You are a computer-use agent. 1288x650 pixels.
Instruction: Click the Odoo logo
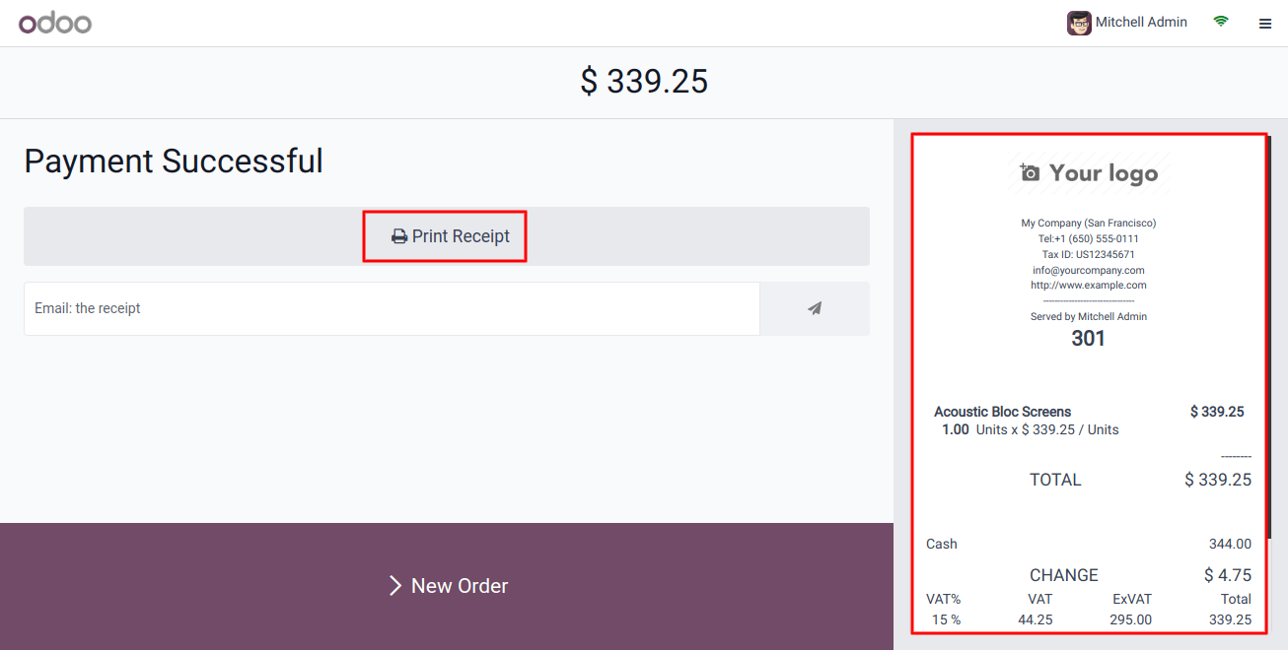(55, 23)
